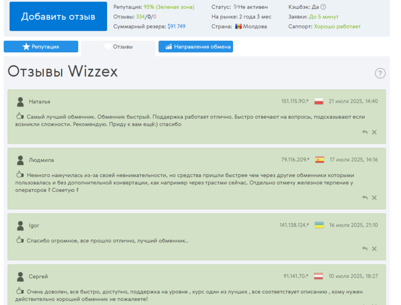Click the 93% (Зеленая зона) reputation value
The height and width of the screenshot is (305, 401).
[169, 7]
